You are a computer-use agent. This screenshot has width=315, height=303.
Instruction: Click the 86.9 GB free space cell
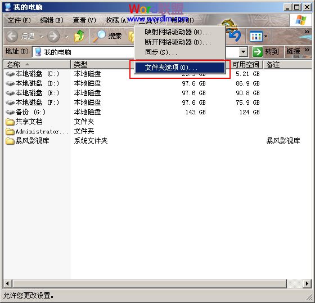point(247,83)
